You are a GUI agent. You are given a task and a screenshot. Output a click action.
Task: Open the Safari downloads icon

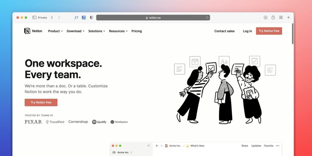click(x=265, y=17)
